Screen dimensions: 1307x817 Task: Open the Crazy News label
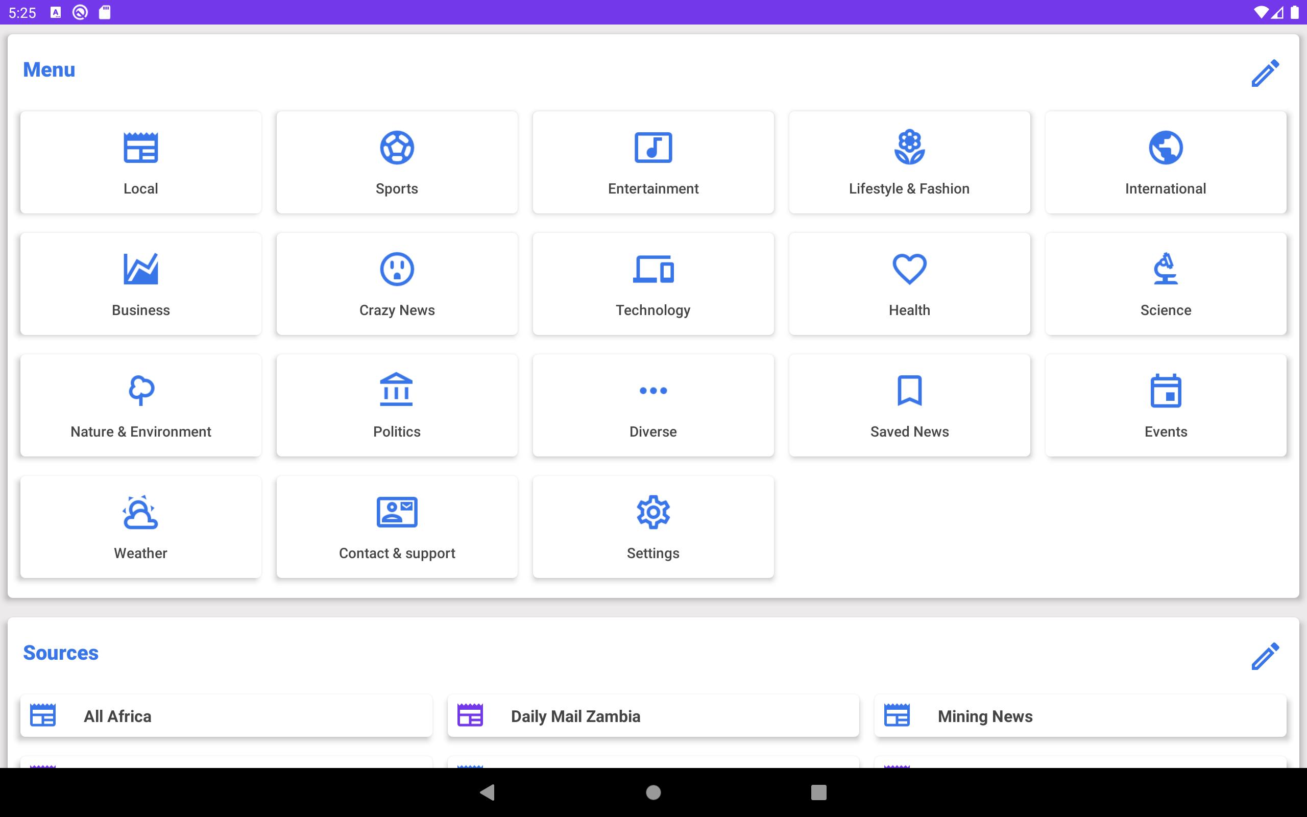[x=397, y=310]
